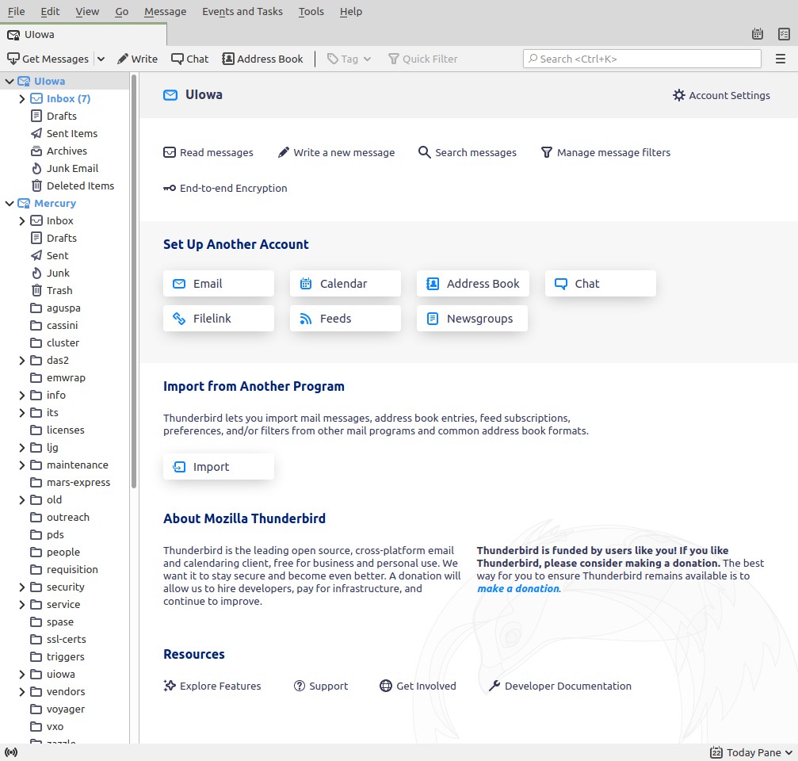Viewport: 798px width, 761px height.
Task: Click the Account Settings gear
Action: point(721,95)
